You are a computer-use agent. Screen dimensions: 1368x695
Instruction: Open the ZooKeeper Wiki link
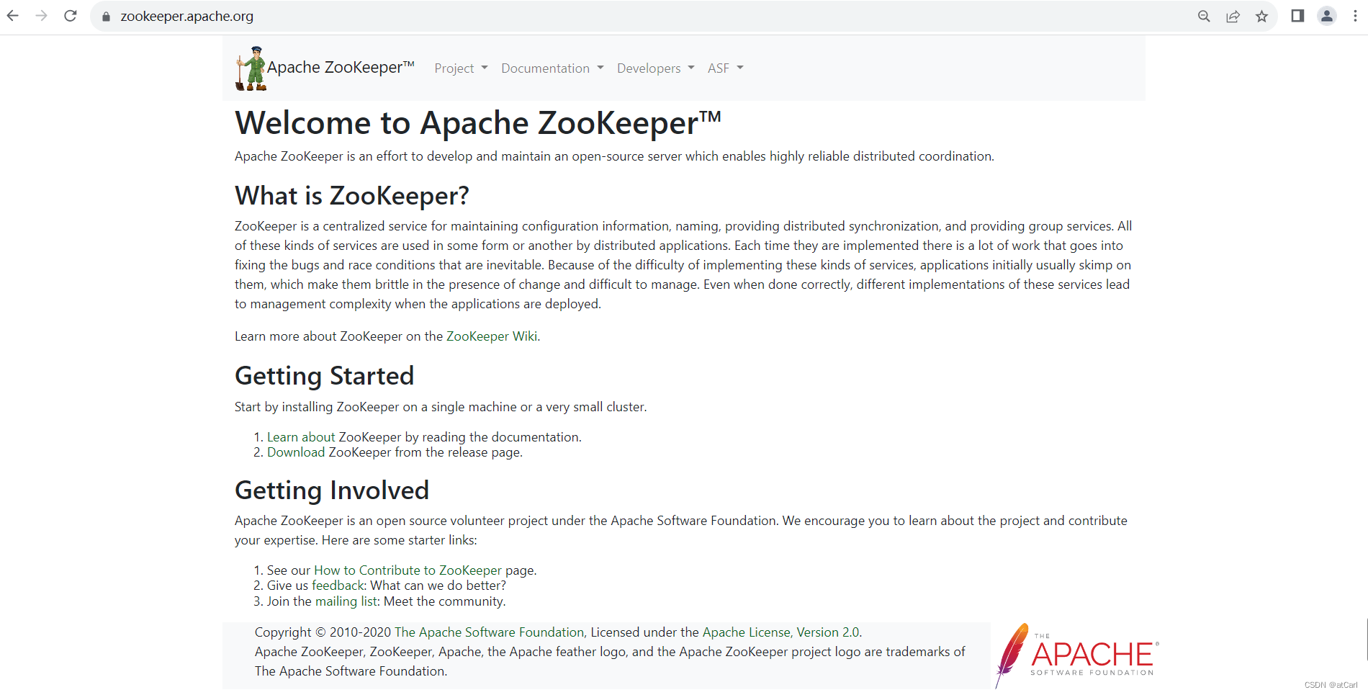click(x=492, y=336)
